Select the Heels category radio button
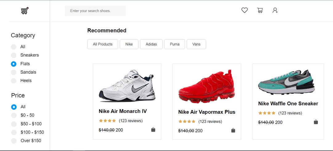This screenshot has height=151, width=333. tap(14, 81)
